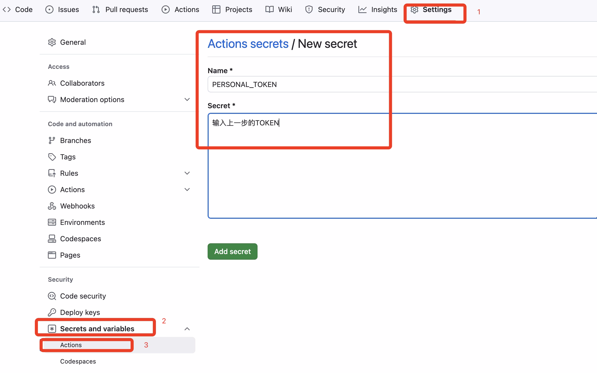Click the Tags icon in sidebar

click(x=52, y=157)
